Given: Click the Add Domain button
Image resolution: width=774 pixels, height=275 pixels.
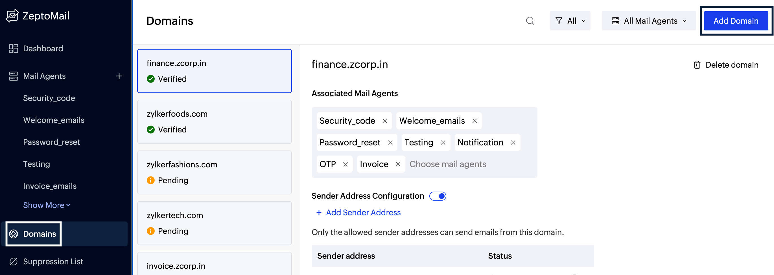Looking at the screenshot, I should [x=736, y=21].
